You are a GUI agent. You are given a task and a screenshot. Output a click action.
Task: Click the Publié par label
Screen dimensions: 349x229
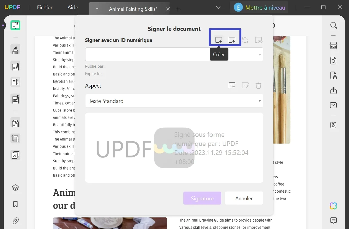coord(95,66)
